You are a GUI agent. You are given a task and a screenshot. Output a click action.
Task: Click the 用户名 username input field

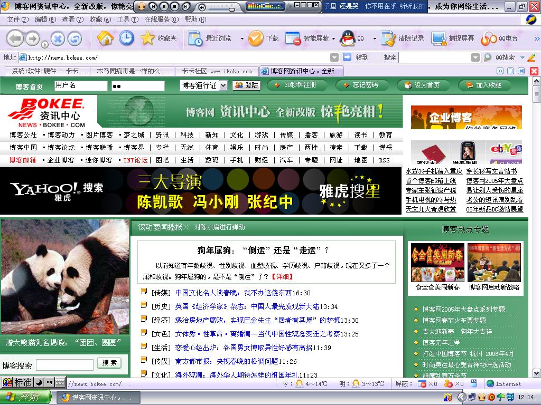[80, 85]
